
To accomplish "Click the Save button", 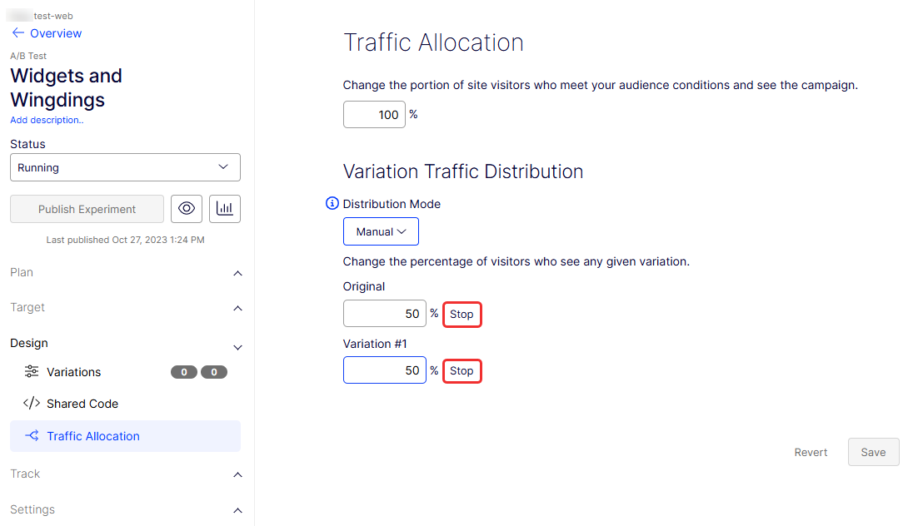I will [x=873, y=452].
